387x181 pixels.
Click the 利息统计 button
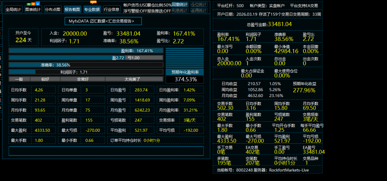pyautogui.click(x=180, y=10)
